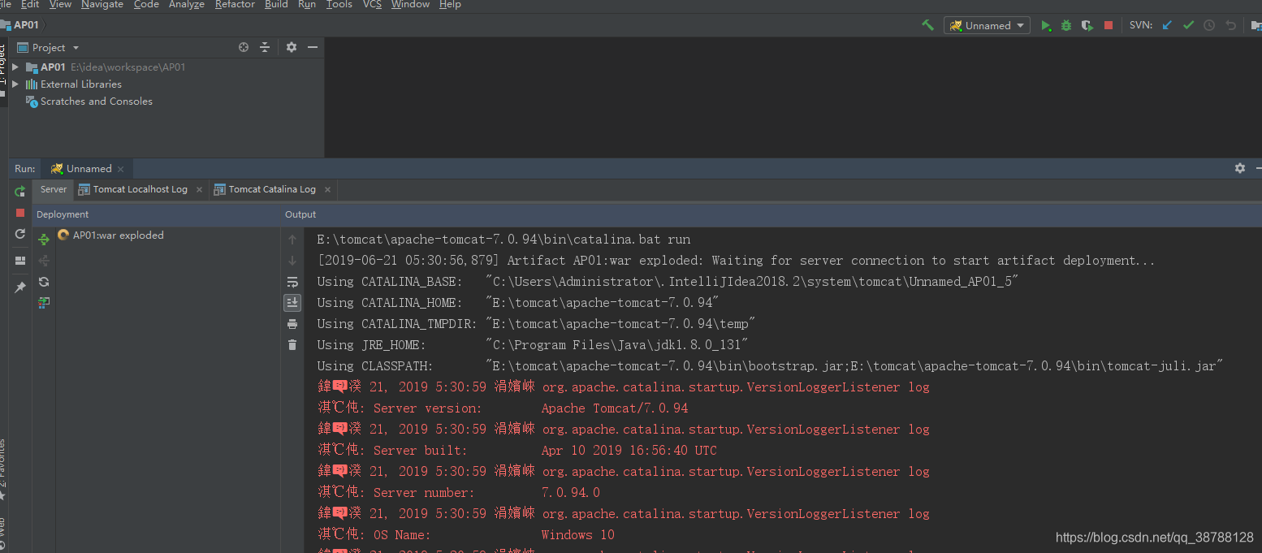This screenshot has width=1262, height=553.
Task: Expand the External Libraries node
Action: [x=15, y=84]
